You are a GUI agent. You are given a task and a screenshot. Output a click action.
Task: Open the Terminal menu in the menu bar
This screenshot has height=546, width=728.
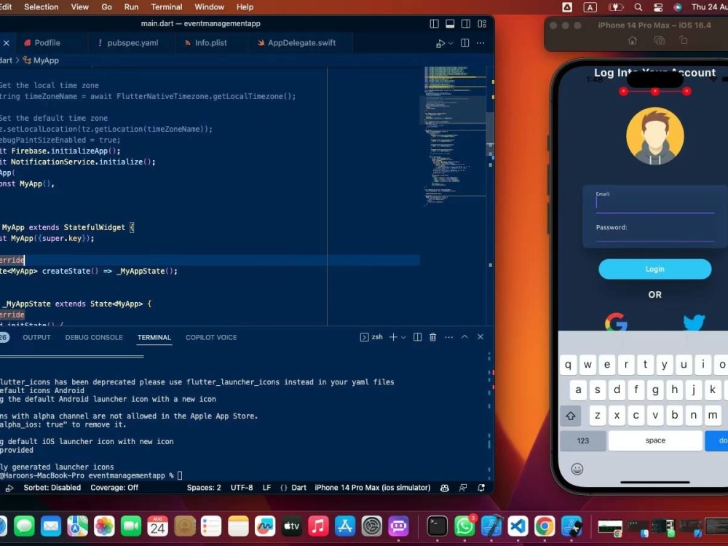(x=166, y=7)
